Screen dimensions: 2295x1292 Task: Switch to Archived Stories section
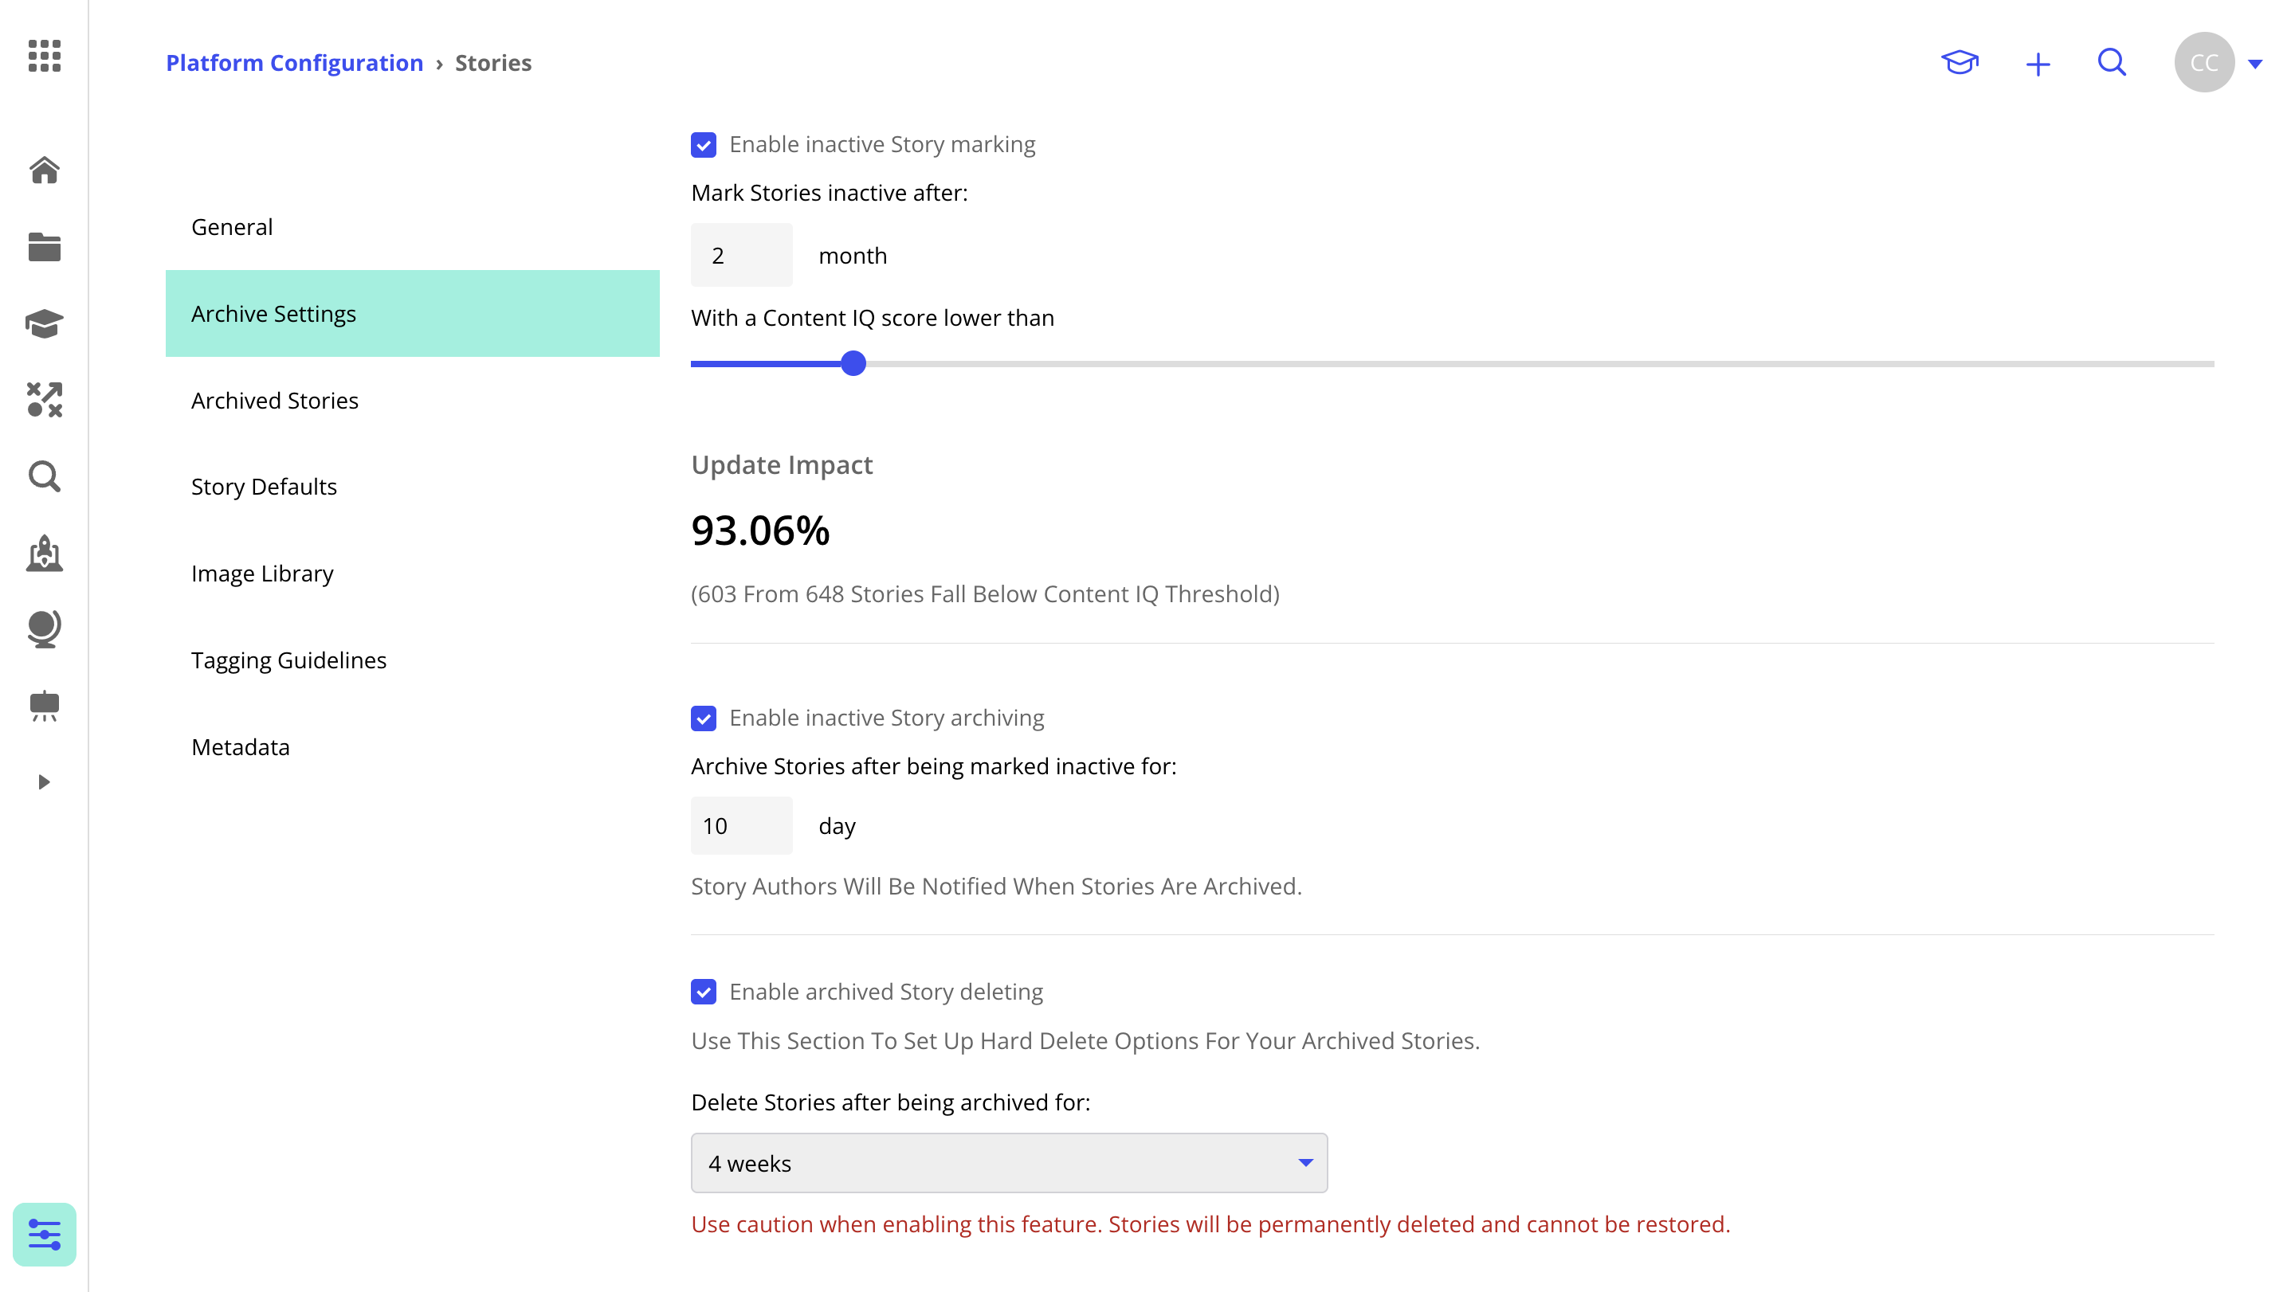(274, 401)
